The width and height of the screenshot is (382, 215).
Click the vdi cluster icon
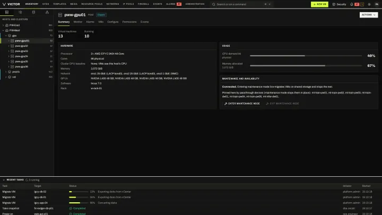pos(10,77)
